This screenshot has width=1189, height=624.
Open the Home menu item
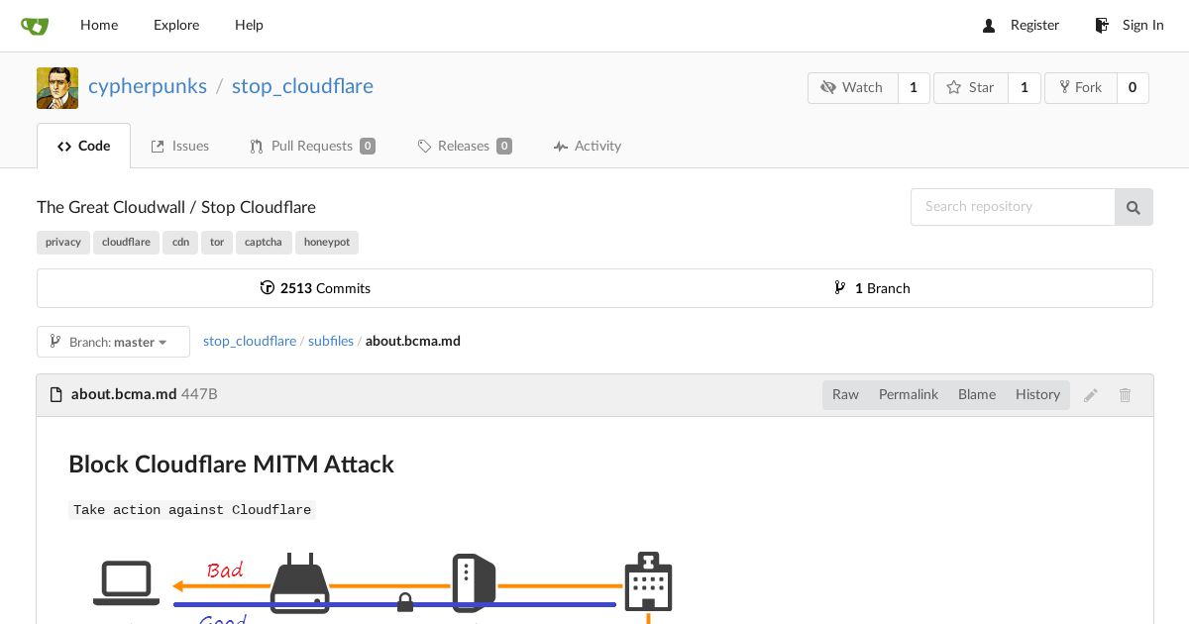tap(99, 26)
